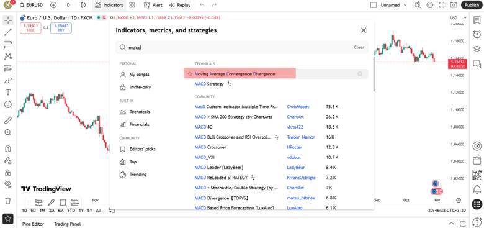484x228 pixels.
Task: Switch to the Trading Panel tab
Action: pyautogui.click(x=67, y=224)
